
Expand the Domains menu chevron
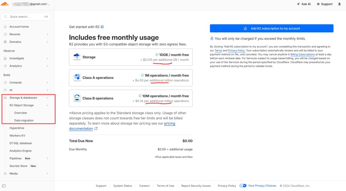[47, 42]
